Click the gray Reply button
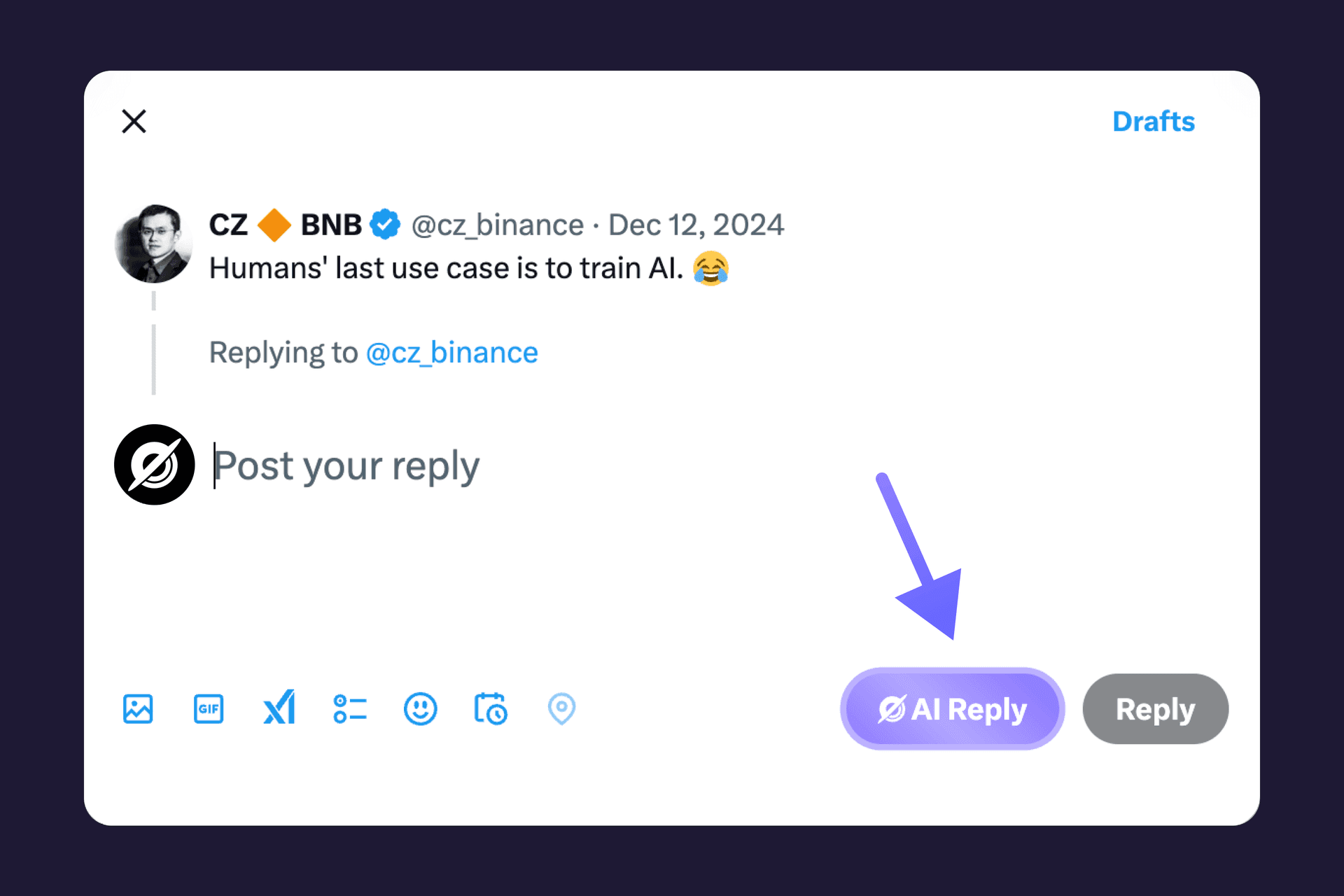Image resolution: width=1344 pixels, height=896 pixels. click(1155, 708)
